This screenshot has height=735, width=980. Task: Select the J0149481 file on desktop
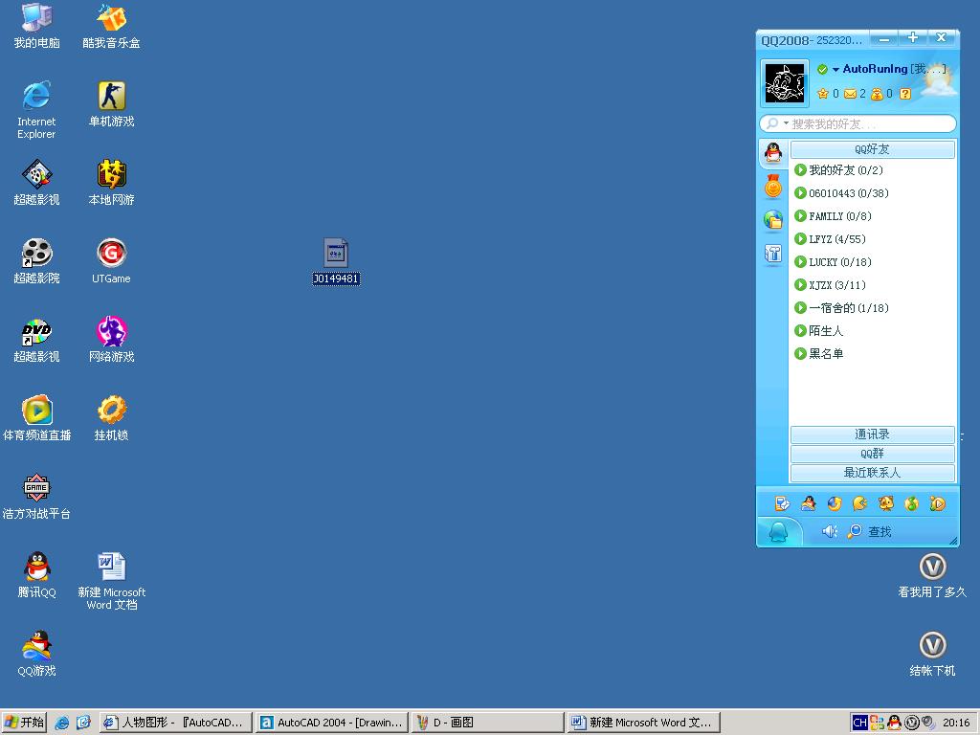click(336, 261)
